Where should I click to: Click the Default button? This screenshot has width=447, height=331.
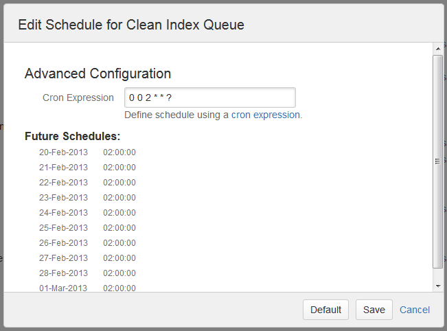coord(325,310)
